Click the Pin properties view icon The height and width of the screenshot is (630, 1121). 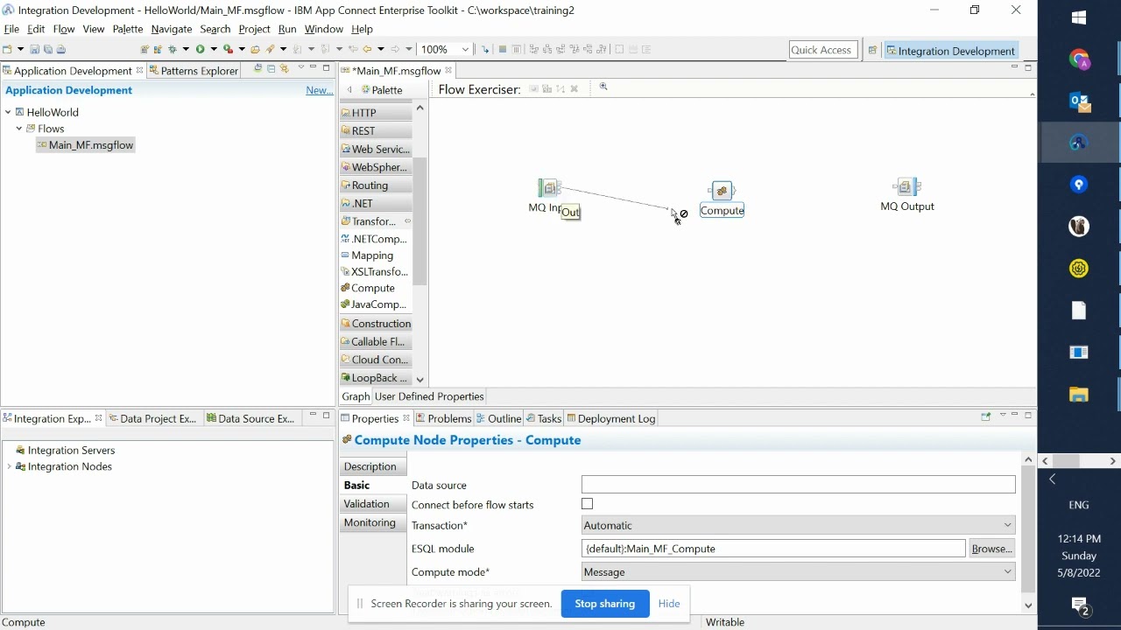coord(985,417)
